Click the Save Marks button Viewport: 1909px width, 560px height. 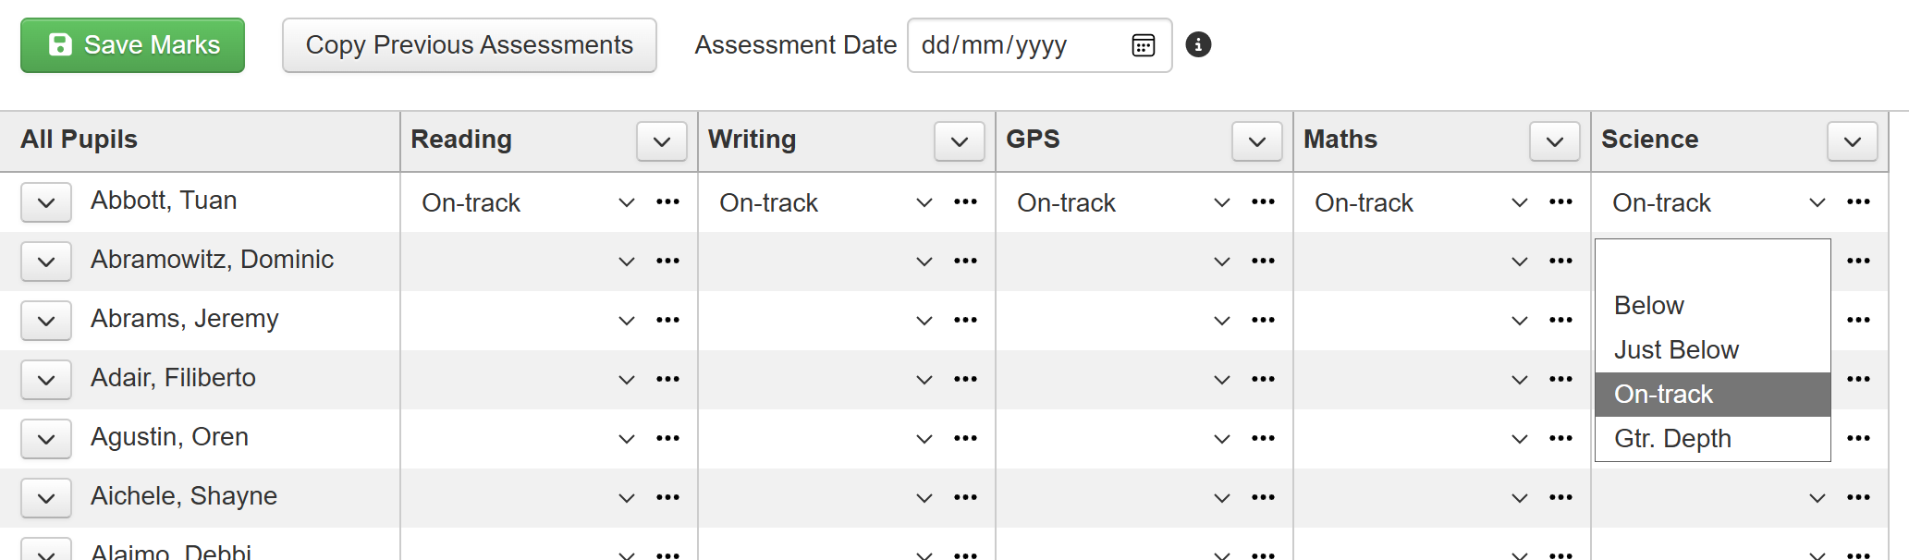tap(133, 45)
